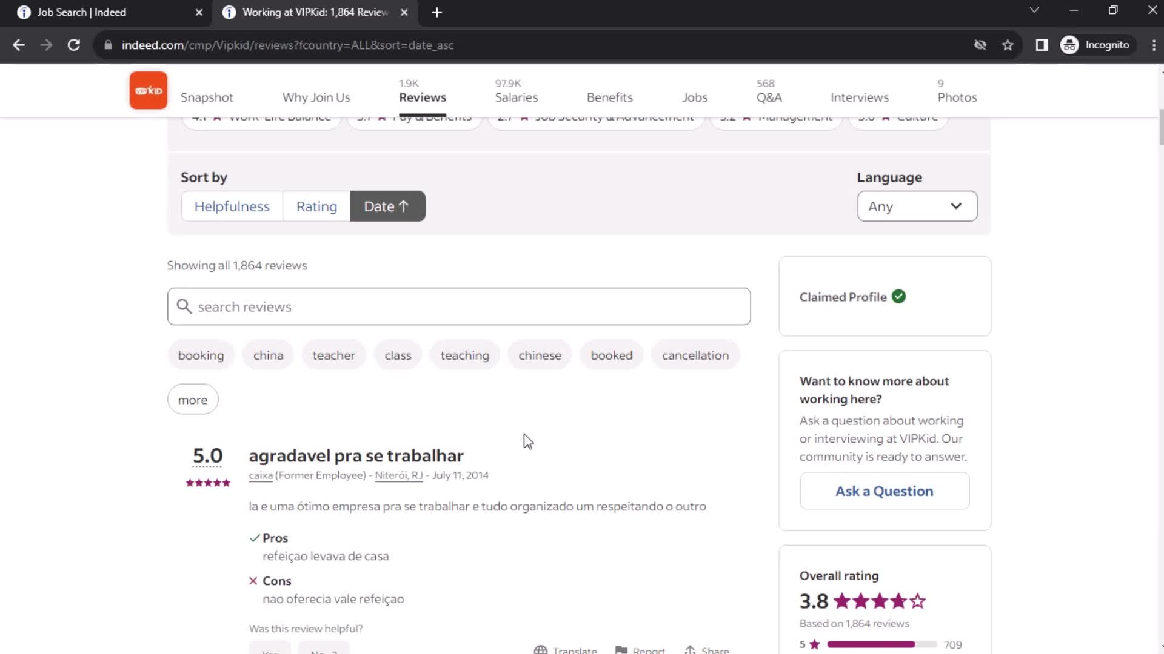Click the Translate globe icon
1164x654 pixels.
pos(540,649)
